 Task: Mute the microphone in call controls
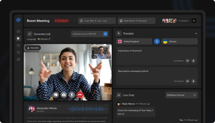pyautogui.click(x=72, y=95)
